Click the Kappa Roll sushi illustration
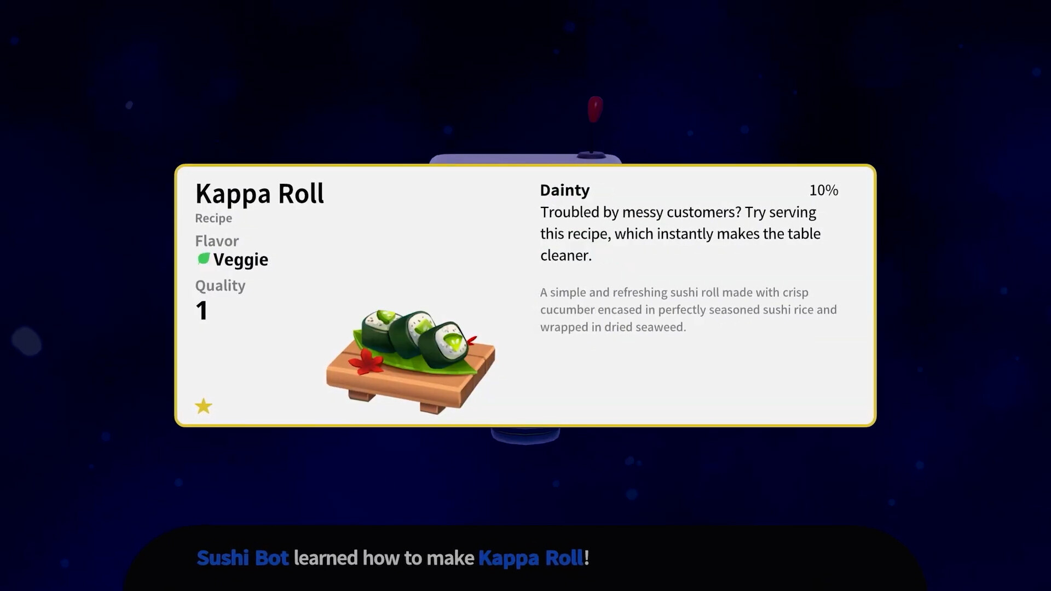 pos(411,361)
